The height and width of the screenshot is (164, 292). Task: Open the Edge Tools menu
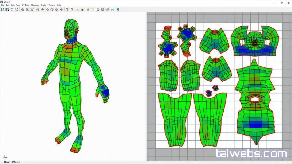[x=16, y=5]
